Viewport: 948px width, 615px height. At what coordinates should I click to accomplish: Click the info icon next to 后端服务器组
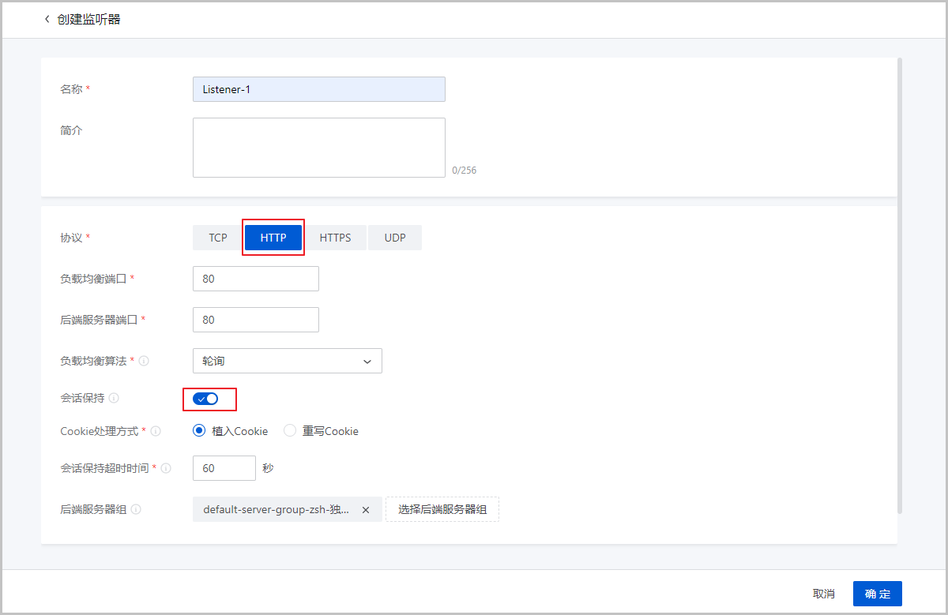point(136,510)
